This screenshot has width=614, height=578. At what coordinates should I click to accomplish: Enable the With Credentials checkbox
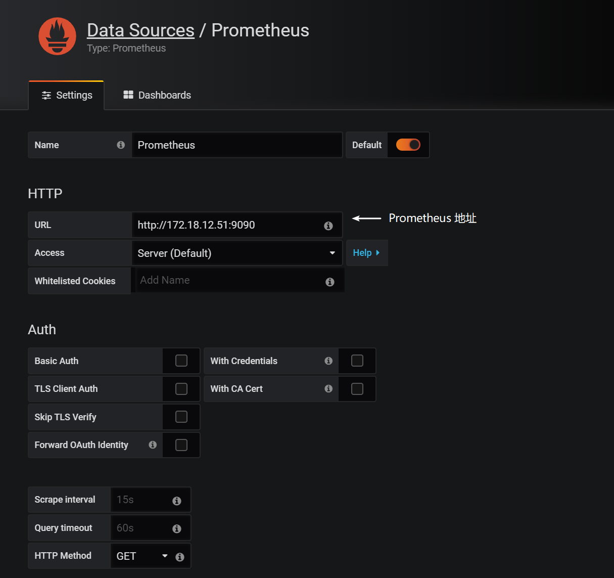point(357,361)
